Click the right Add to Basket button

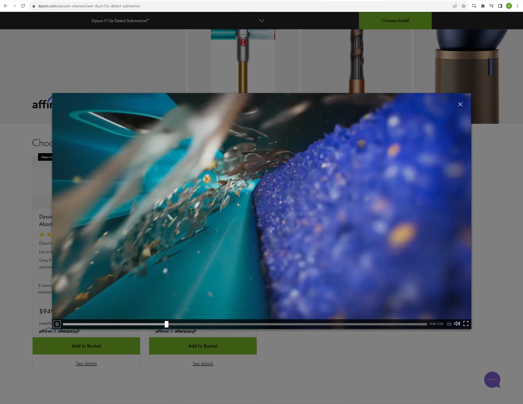click(203, 346)
